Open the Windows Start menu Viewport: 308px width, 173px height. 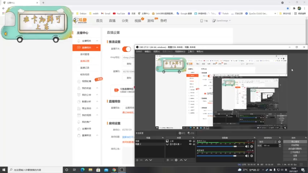4,170
